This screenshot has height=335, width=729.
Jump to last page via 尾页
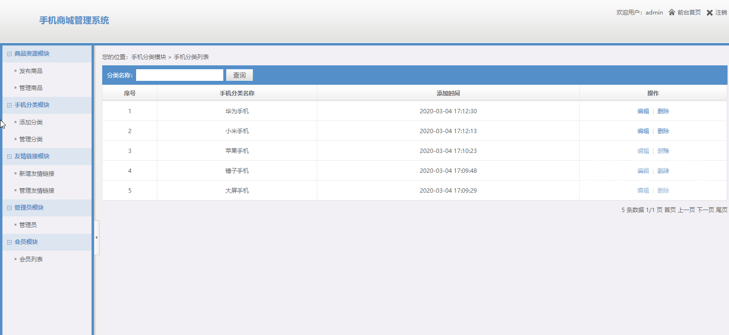[x=721, y=210]
